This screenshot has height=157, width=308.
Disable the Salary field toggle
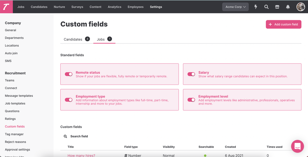coord(191,74)
